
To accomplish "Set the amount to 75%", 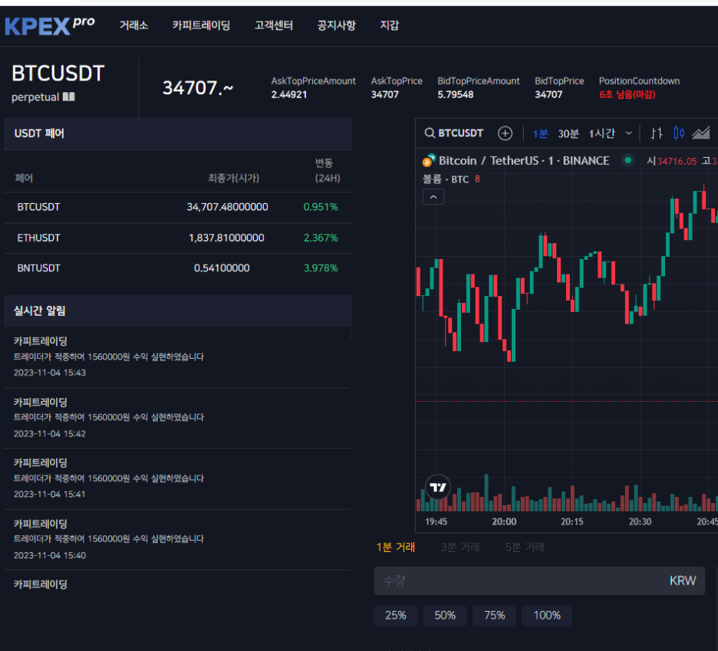I will click(x=495, y=615).
